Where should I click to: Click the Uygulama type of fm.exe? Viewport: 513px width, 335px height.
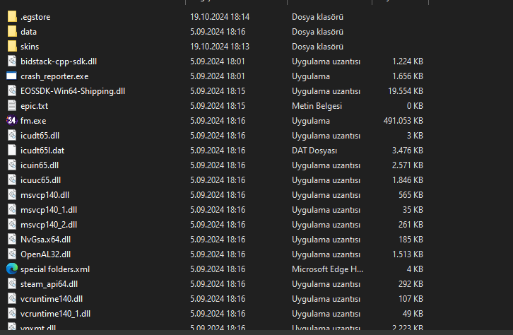click(311, 121)
